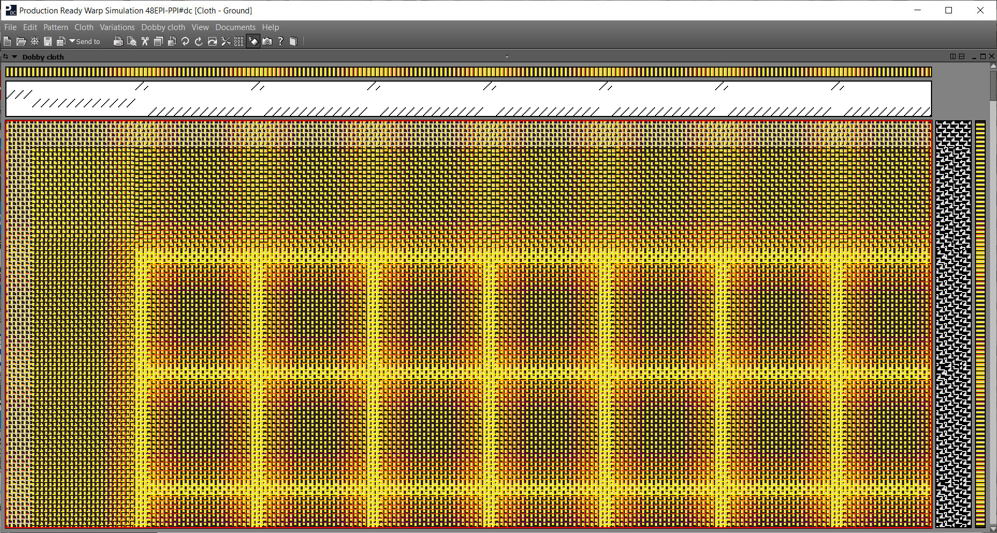Open the File menu

(x=10, y=27)
